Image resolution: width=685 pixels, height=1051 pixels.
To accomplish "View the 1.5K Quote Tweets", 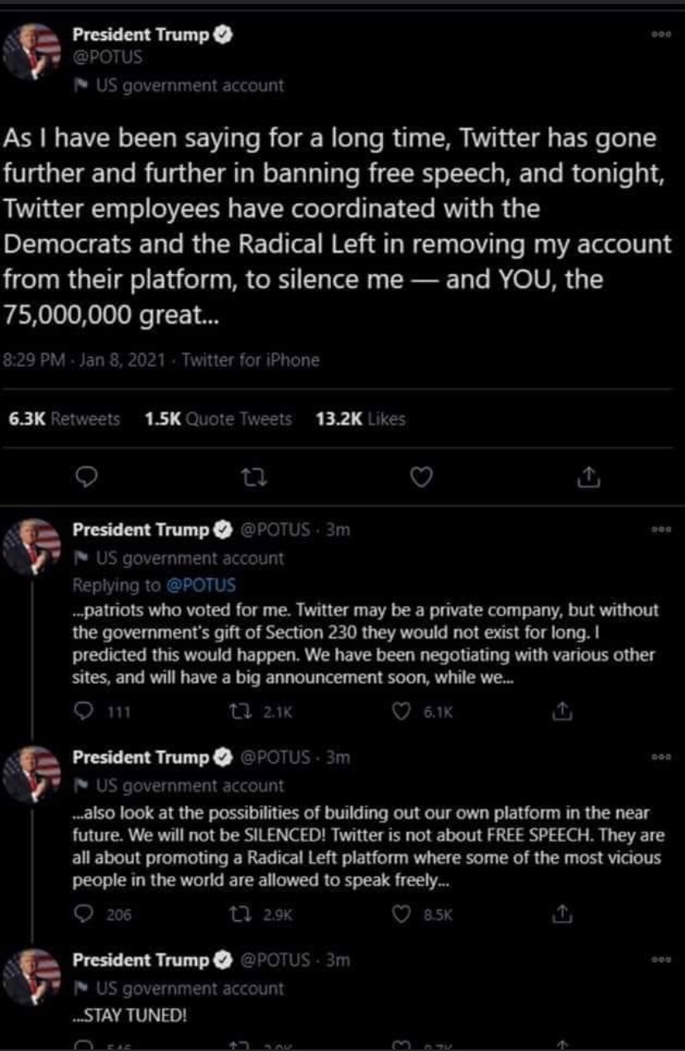I will click(x=218, y=419).
